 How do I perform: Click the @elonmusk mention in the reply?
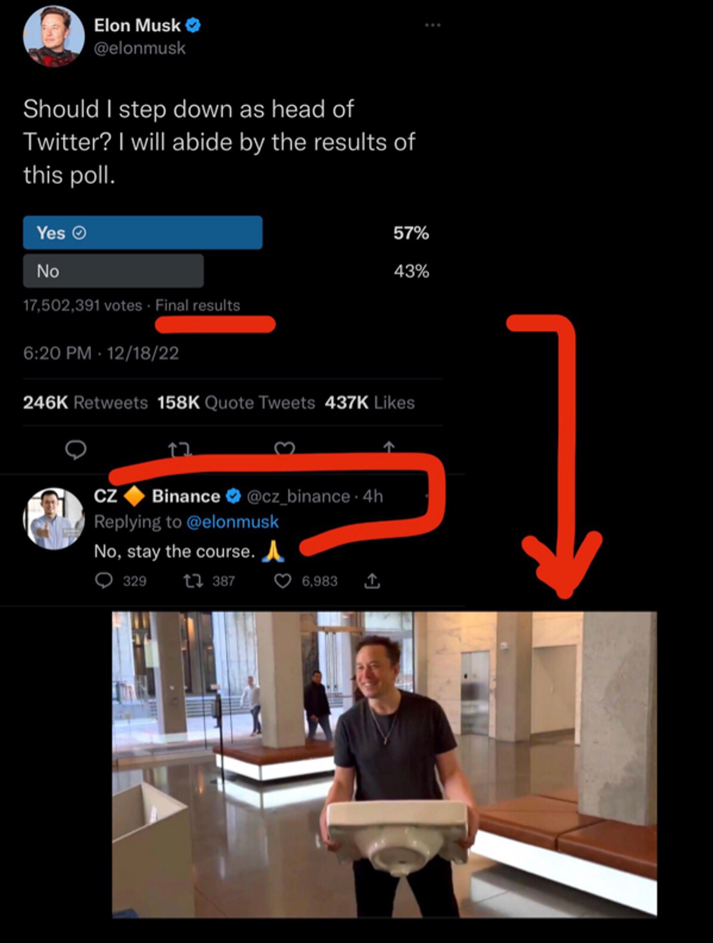232,522
